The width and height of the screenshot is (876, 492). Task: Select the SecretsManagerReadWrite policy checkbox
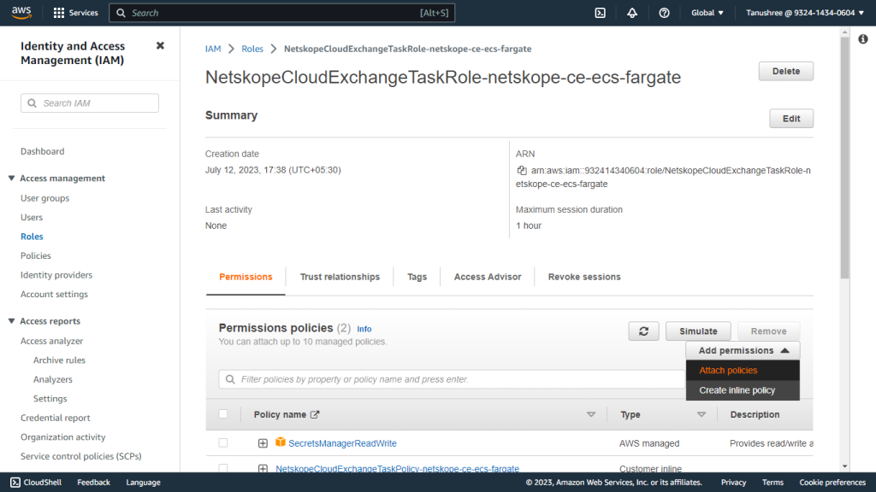click(223, 443)
